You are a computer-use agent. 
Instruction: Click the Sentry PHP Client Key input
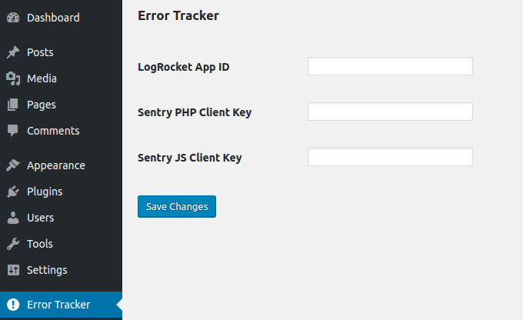(390, 112)
